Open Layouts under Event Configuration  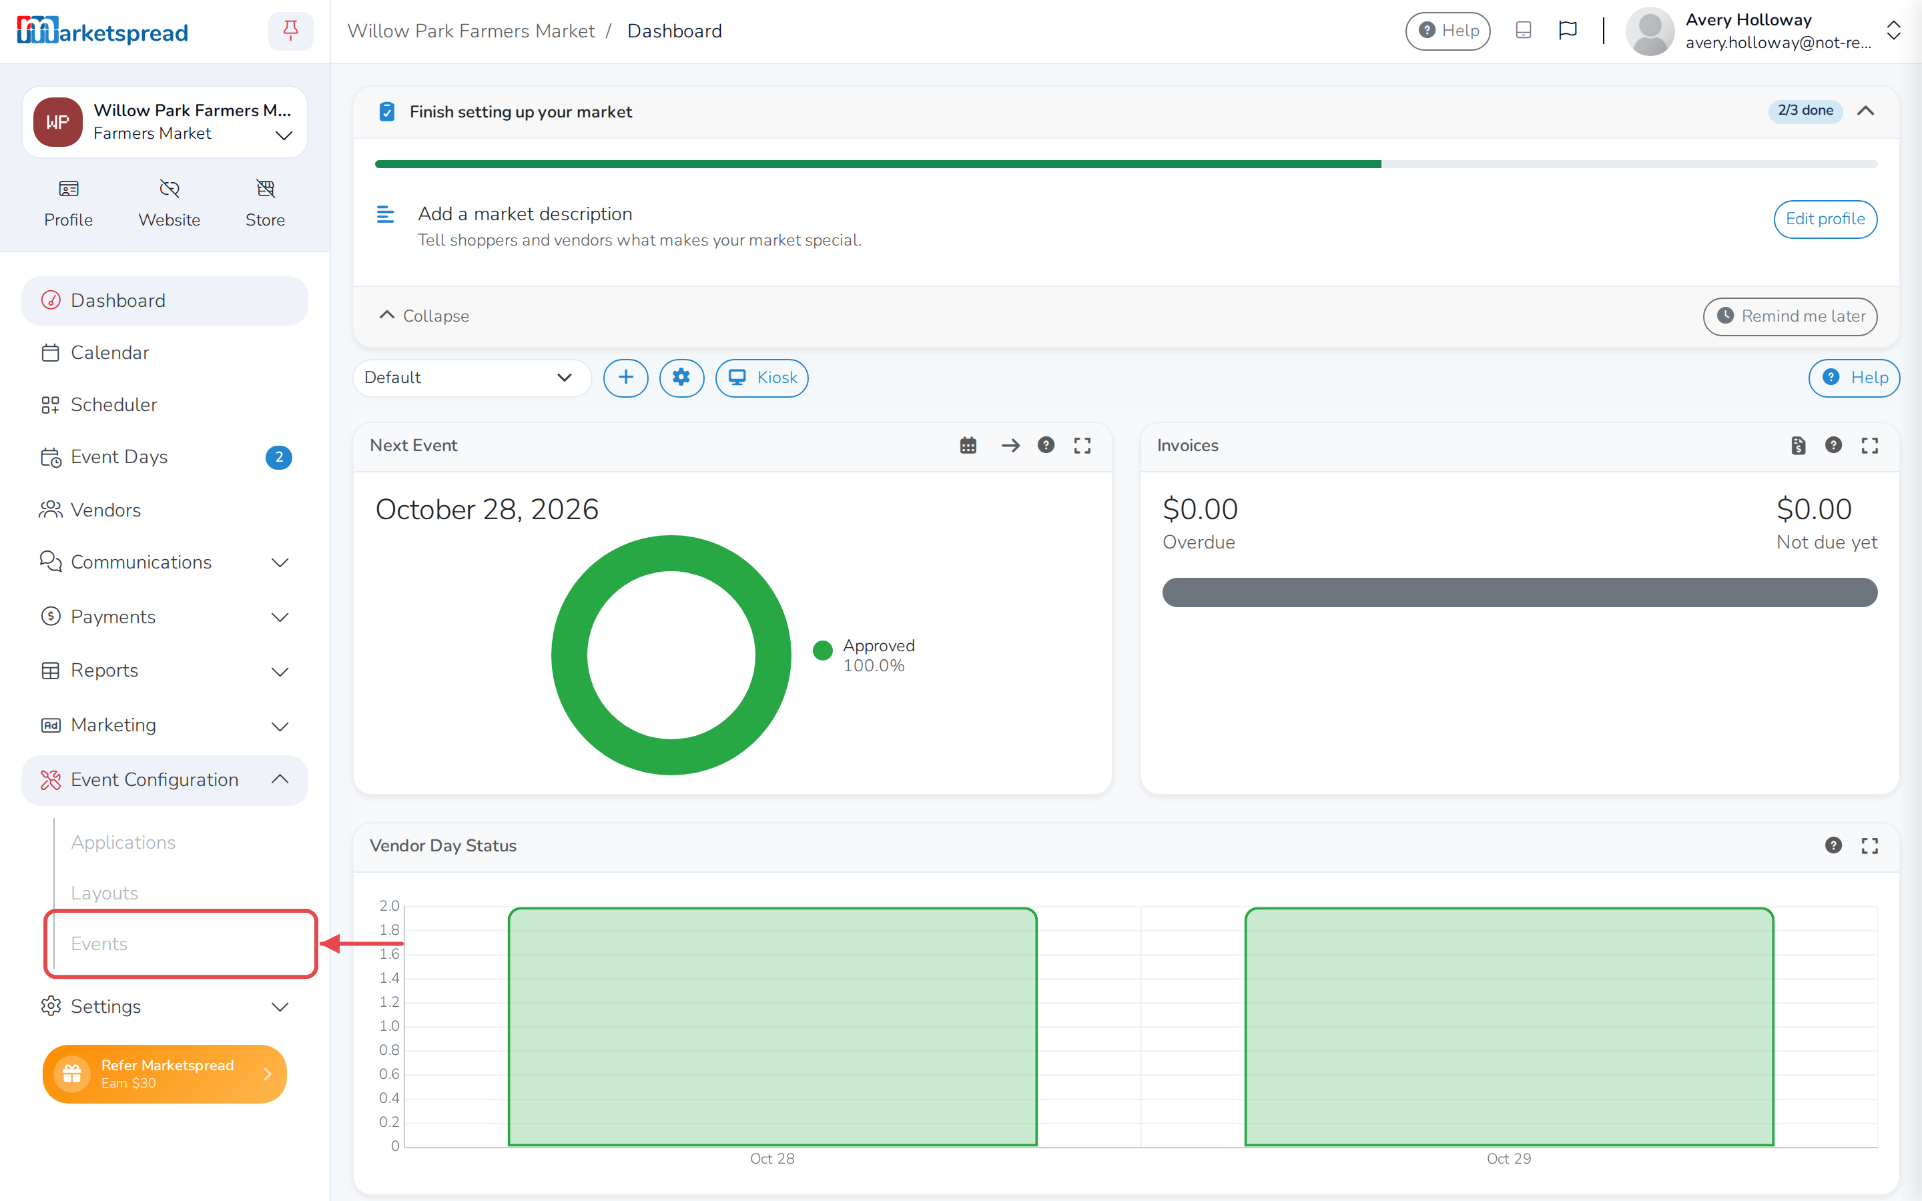181,893
